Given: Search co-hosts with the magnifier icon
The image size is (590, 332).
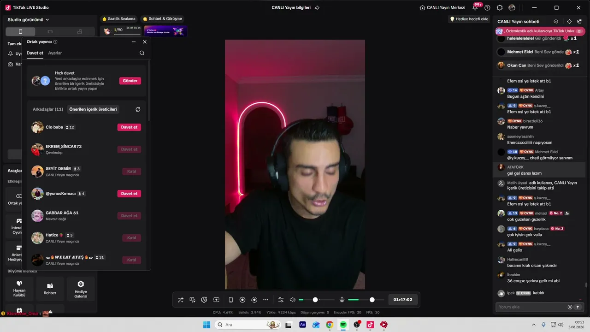Looking at the screenshot, I should tap(142, 53).
